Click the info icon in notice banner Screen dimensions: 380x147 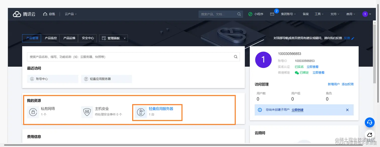[x=260, y=110]
